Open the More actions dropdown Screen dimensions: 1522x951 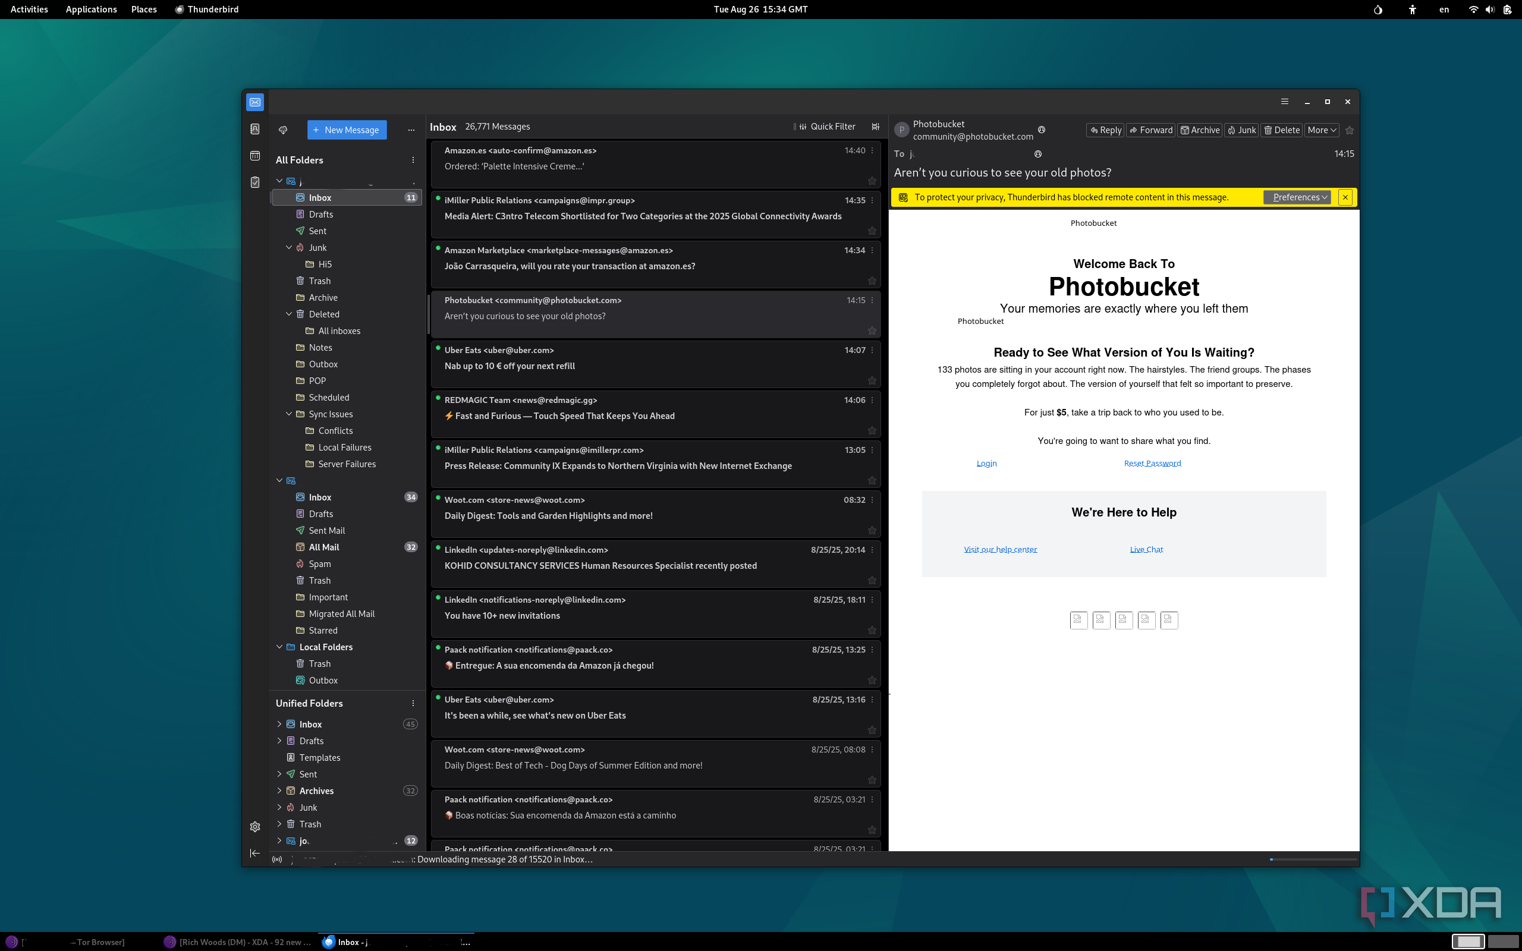pos(1322,130)
